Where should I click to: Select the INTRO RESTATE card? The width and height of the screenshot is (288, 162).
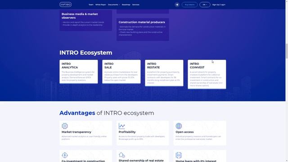coord(164,73)
